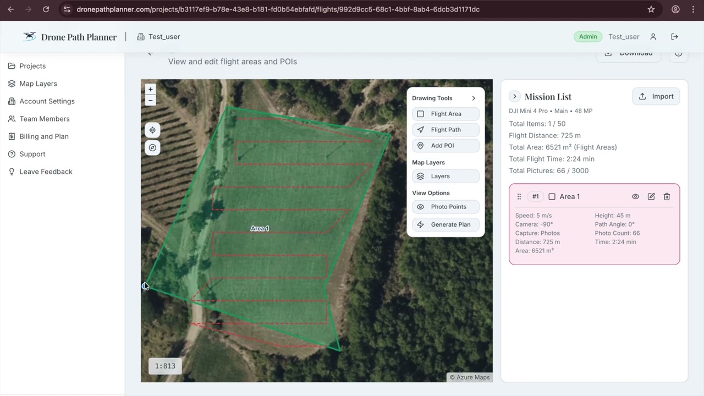Click 'Total Pictures: 66 / 3000' text
The width and height of the screenshot is (704, 396).
549,170
